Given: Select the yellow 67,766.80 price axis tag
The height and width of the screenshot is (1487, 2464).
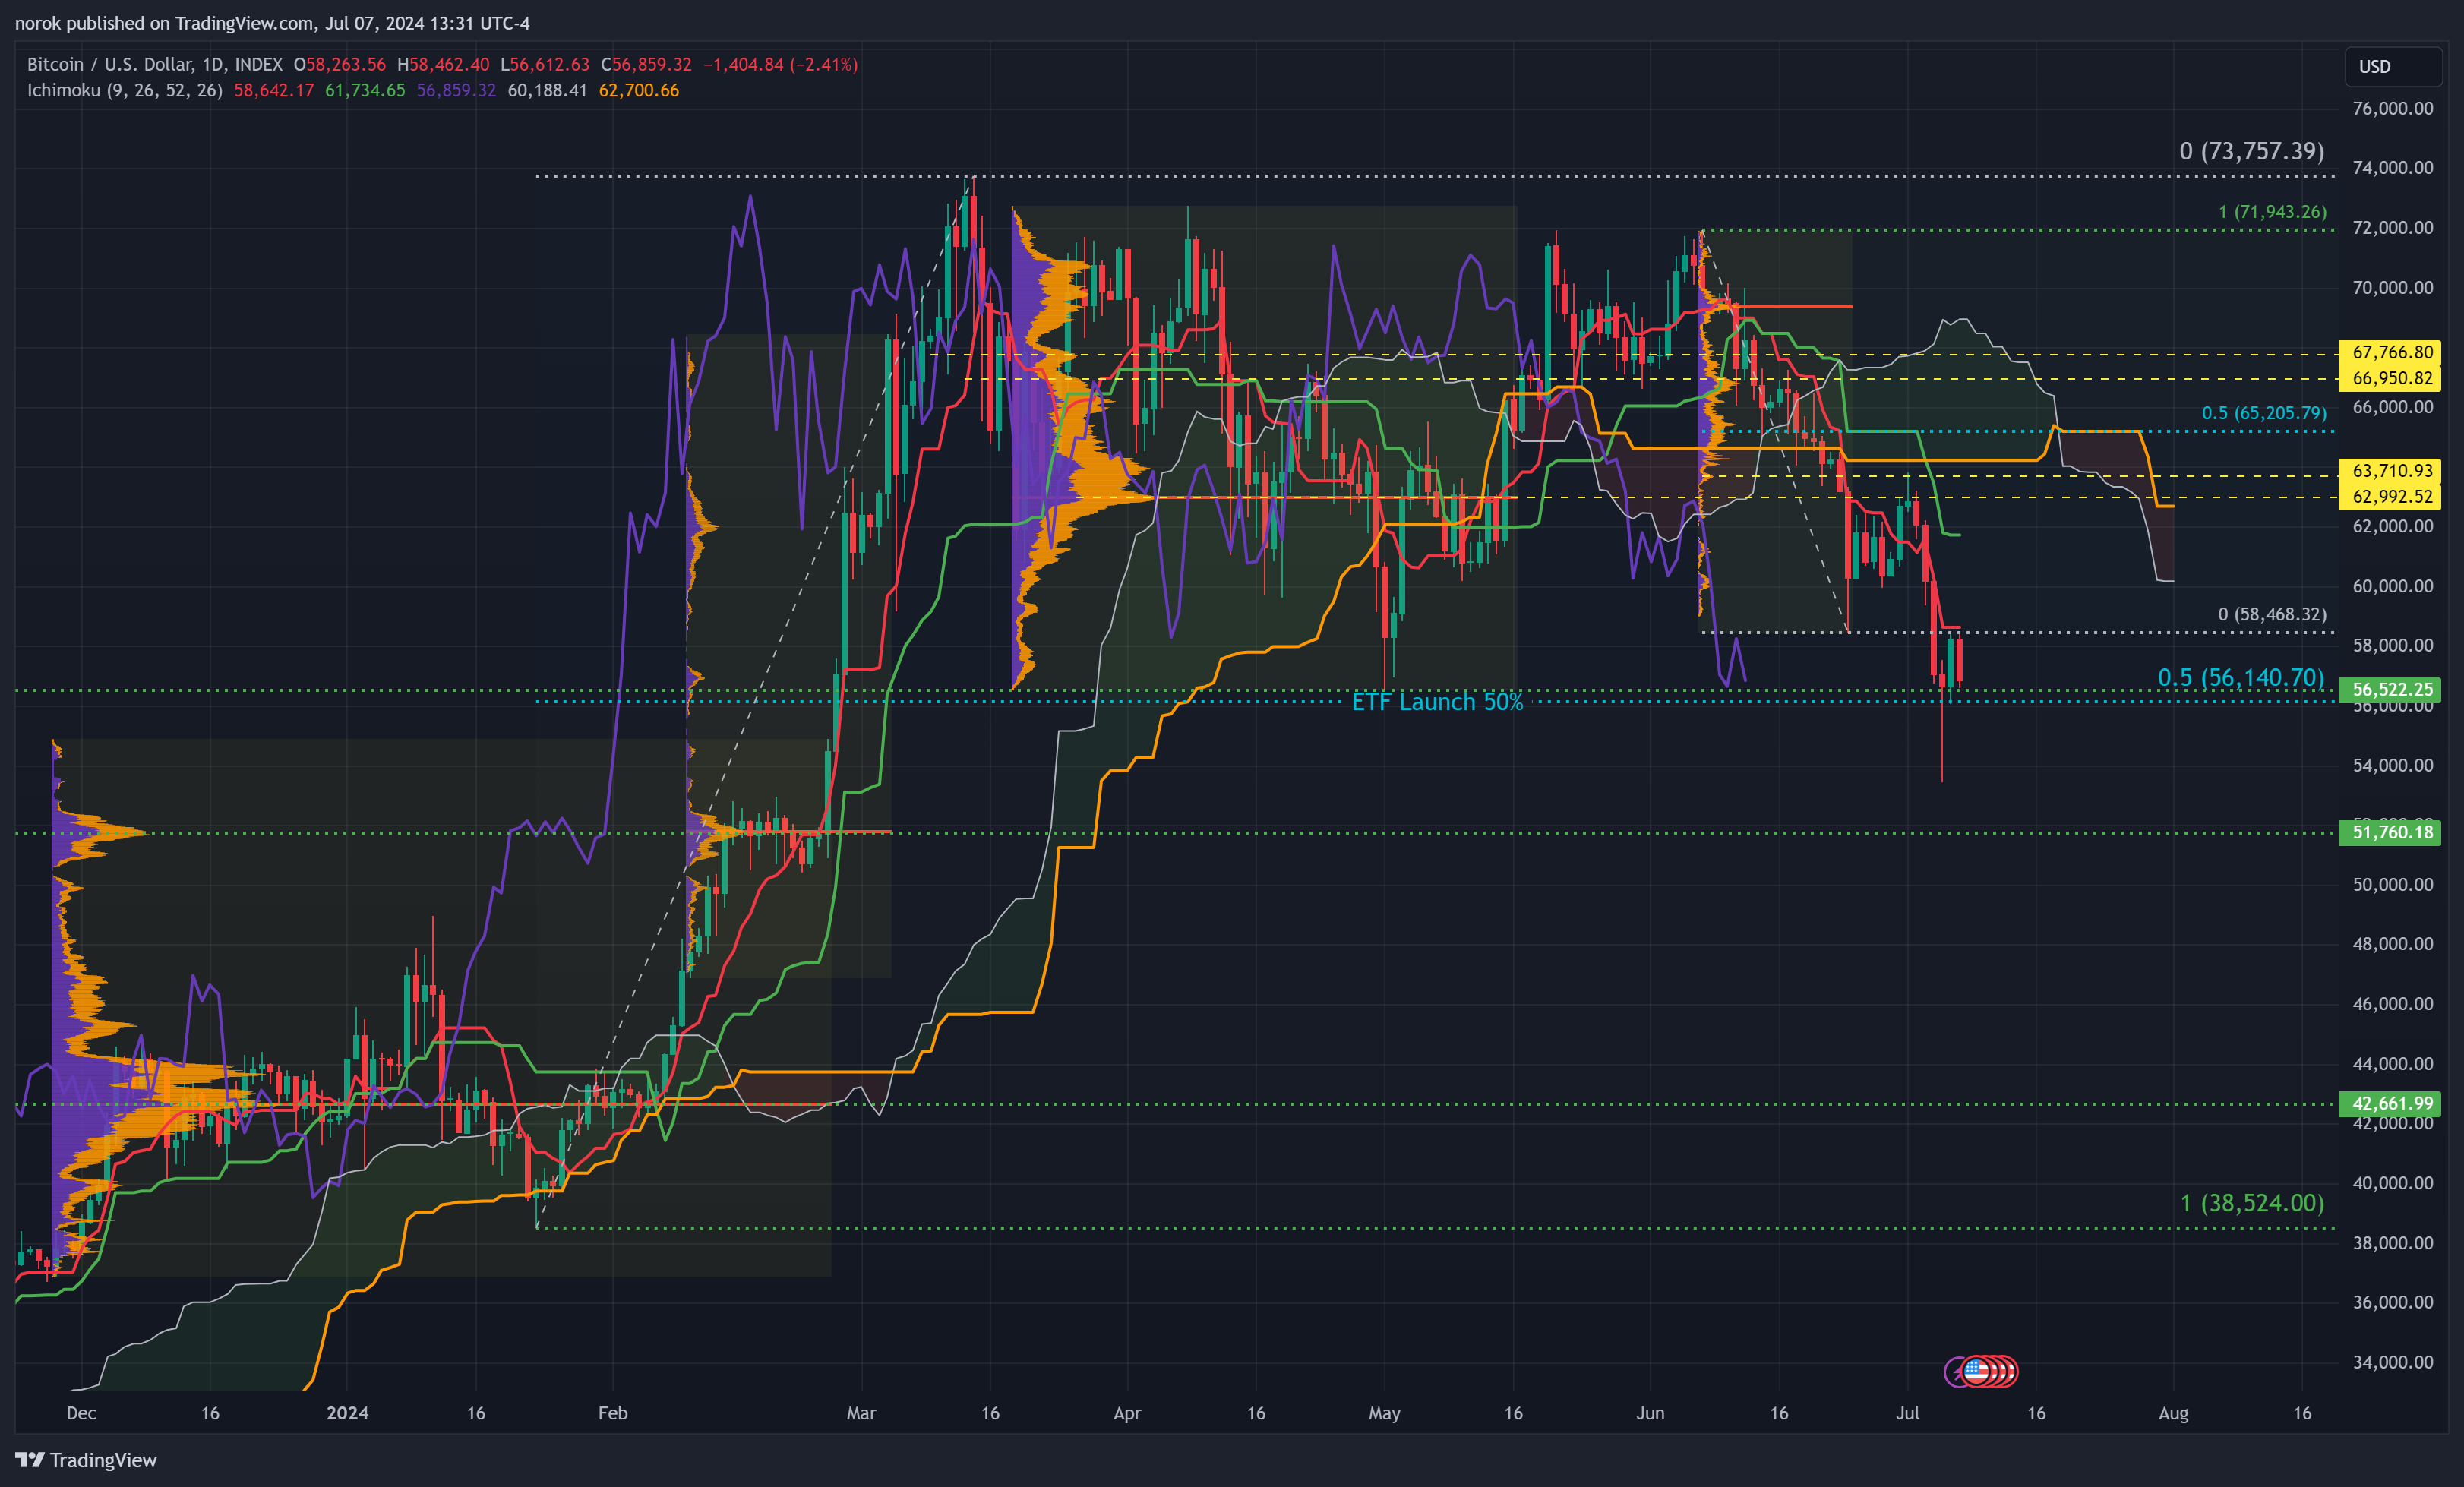Looking at the screenshot, I should [x=2391, y=352].
